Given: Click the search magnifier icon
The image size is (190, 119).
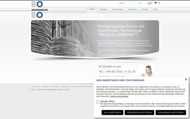Looking at the screenshot, I should [140, 3].
